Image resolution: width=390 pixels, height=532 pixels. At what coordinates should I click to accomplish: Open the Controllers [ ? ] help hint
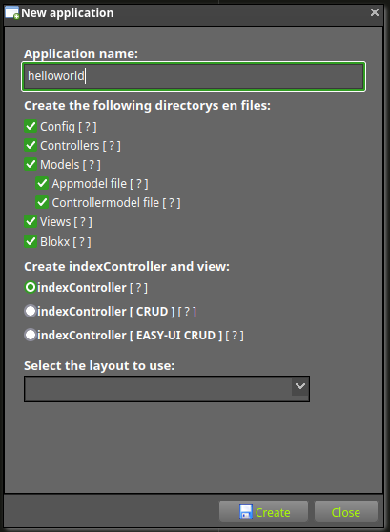click(112, 146)
